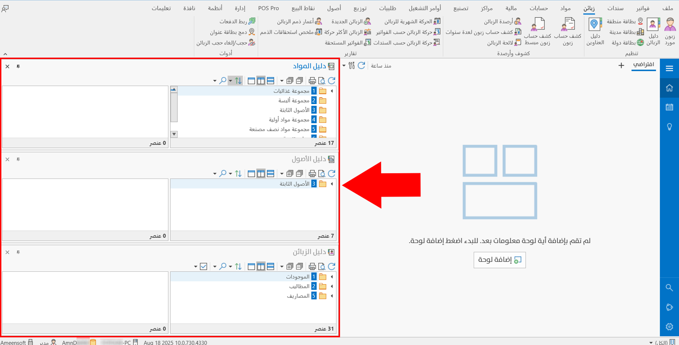Open search options dropdown in دليل المواد
This screenshot has height=345, width=679.
[215, 81]
